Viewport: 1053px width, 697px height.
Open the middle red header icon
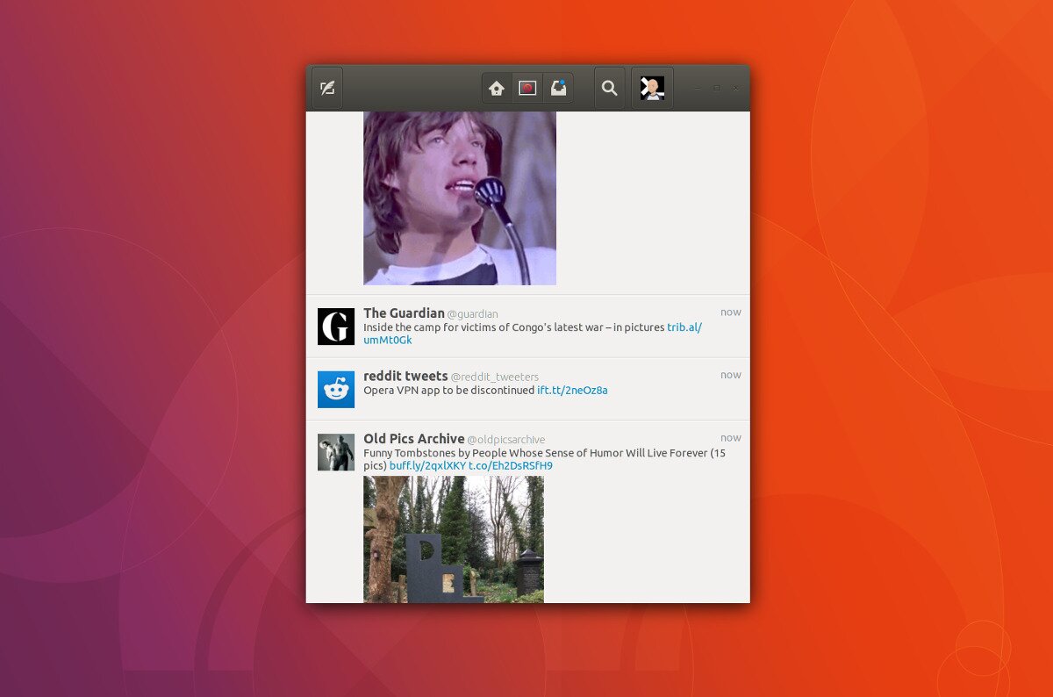(527, 88)
